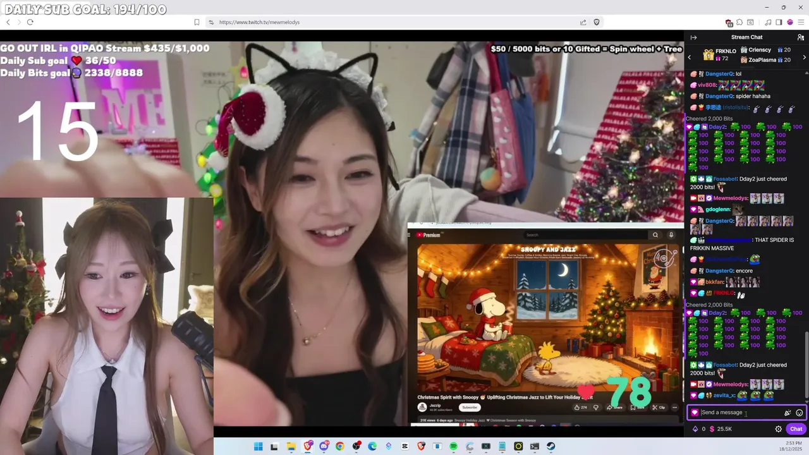Image resolution: width=809 pixels, height=455 pixels.
Task: Open the browser media control music-note icon
Action: click(768, 22)
